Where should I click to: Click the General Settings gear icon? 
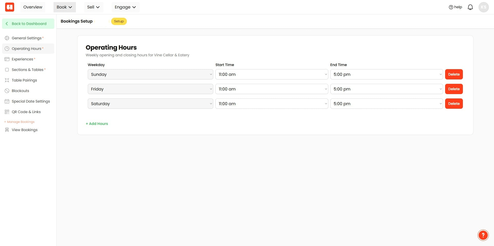click(x=7, y=38)
